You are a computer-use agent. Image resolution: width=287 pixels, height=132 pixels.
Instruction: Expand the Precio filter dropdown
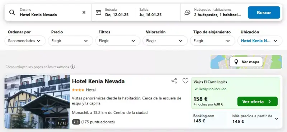tap(70, 41)
